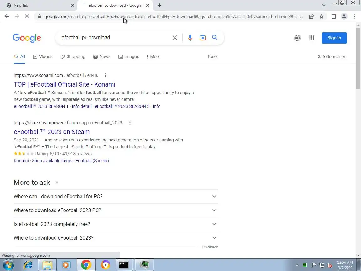Bookmark this page with the star icon

pyautogui.click(x=322, y=16)
